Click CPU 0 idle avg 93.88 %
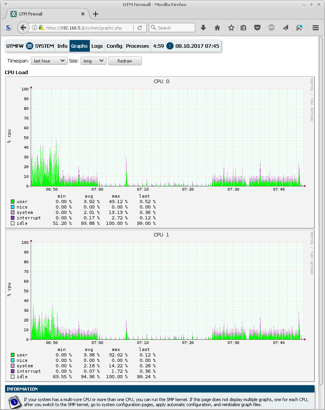Image resolution: width=325 pixels, height=410 pixels. pos(90,223)
